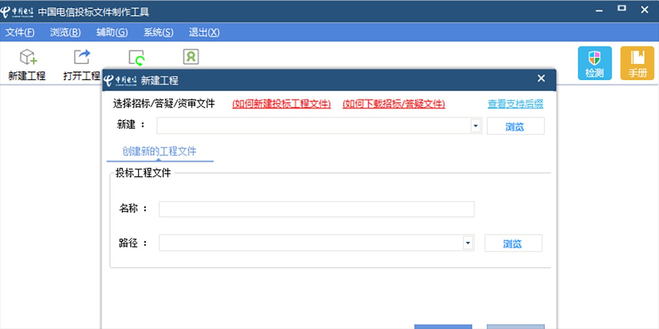Open the 查看支持后缀 link

pos(515,103)
